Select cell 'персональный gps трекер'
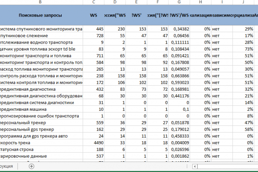 [x=41, y=129]
